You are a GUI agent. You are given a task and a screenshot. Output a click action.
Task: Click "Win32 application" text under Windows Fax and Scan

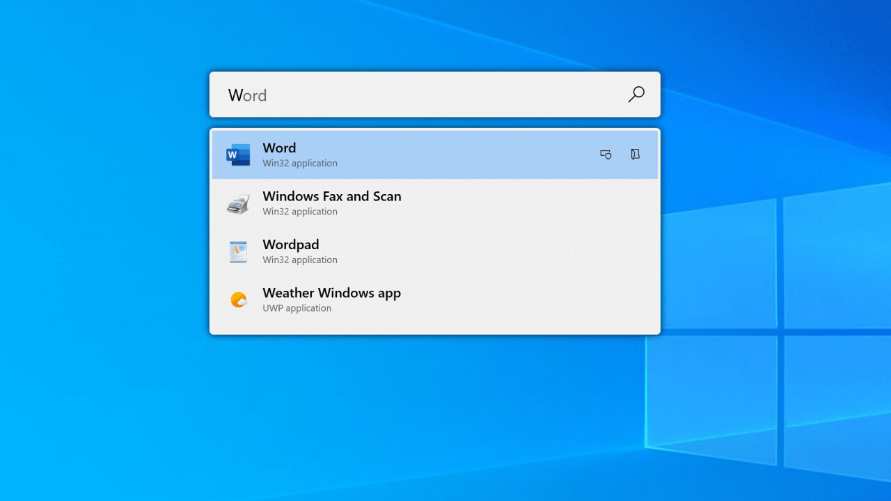(299, 212)
